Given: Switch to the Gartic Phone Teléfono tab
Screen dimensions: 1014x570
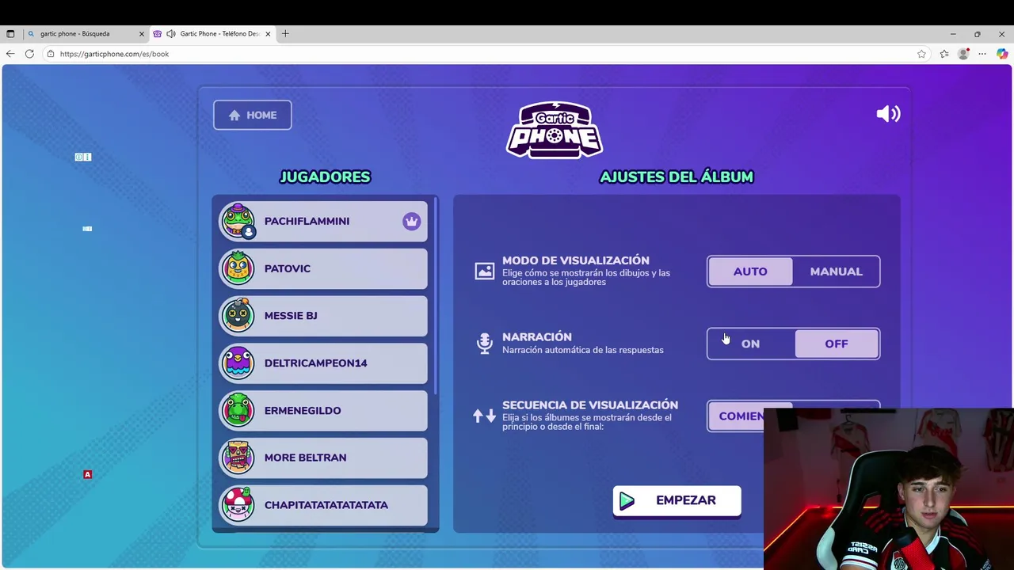Looking at the screenshot, I should (214, 34).
